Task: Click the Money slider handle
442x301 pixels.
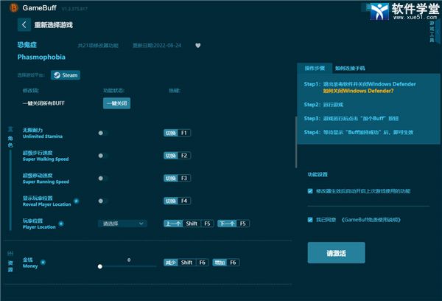Action: point(99,267)
